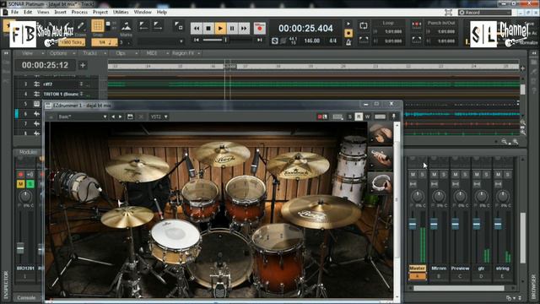The width and height of the screenshot is (540, 304).
Task: Toggle green Solo button in inspector strip
Action: coord(30,184)
